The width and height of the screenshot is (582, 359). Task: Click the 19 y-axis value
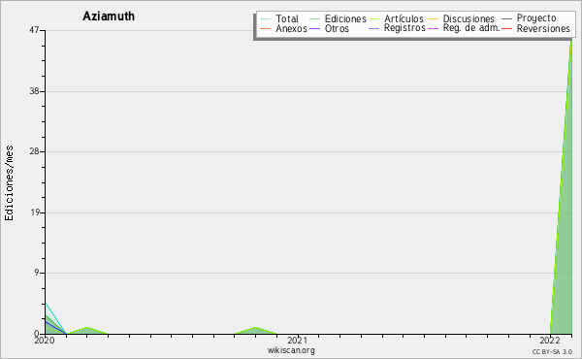click(x=34, y=212)
